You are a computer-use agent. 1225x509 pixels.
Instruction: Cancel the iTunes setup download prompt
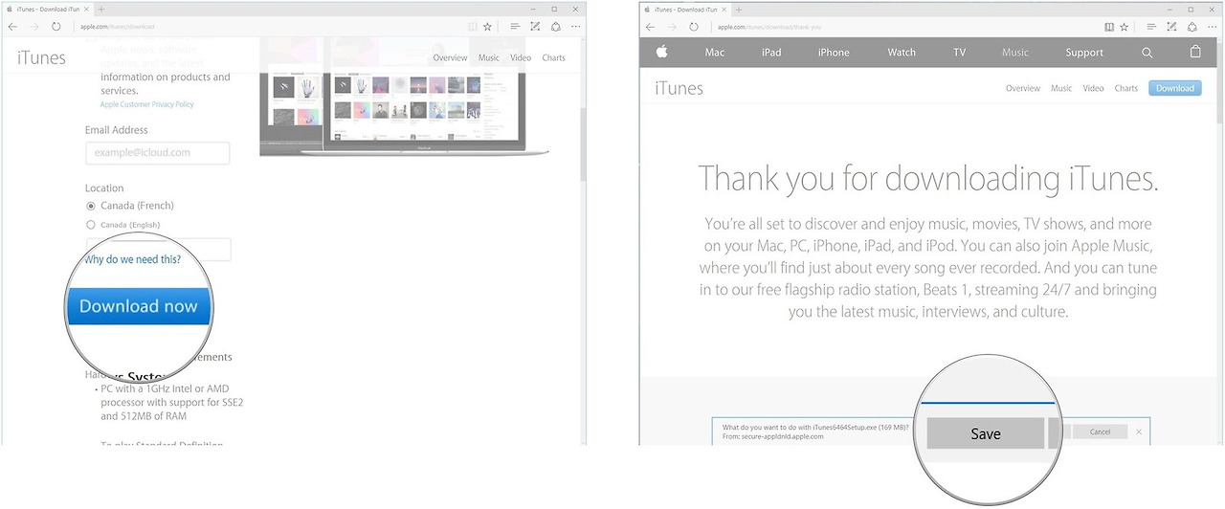tap(1100, 432)
